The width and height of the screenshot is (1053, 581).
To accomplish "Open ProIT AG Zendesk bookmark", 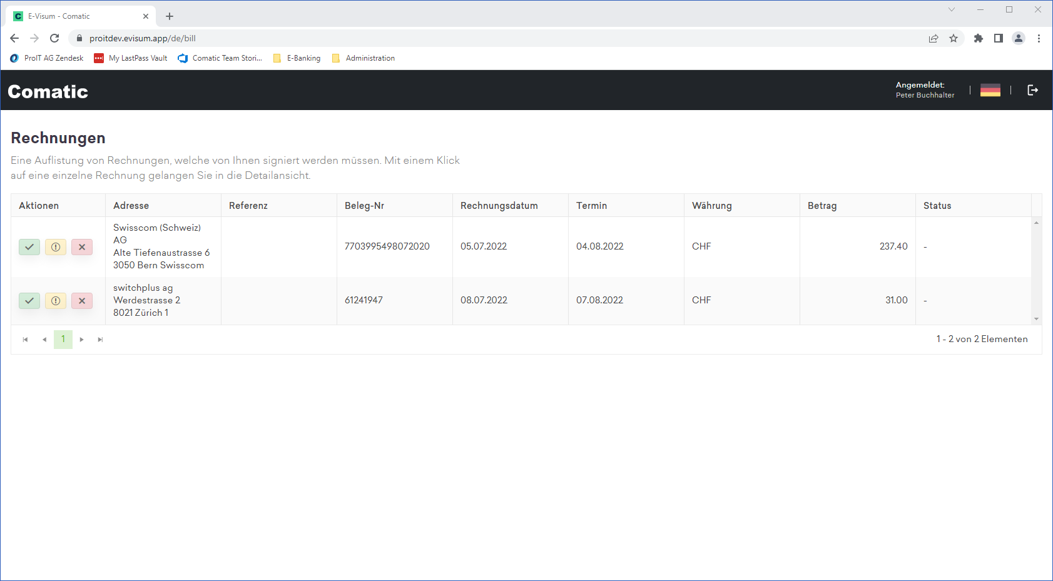I will click(x=47, y=58).
